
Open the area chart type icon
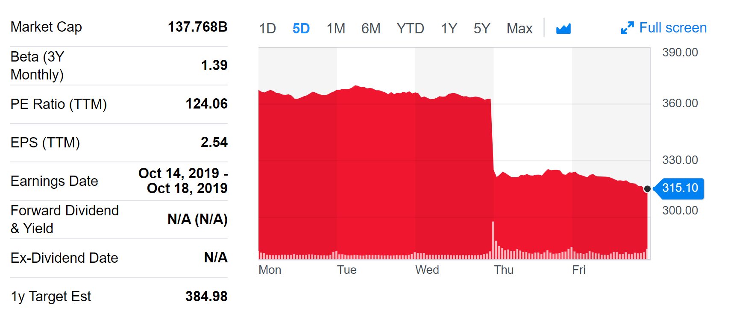(x=563, y=29)
